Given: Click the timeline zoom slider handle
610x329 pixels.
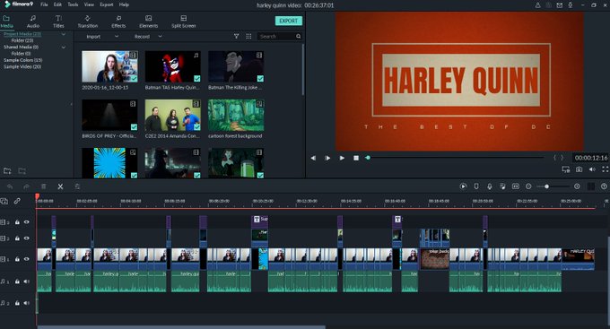Looking at the screenshot, I should click(546, 186).
